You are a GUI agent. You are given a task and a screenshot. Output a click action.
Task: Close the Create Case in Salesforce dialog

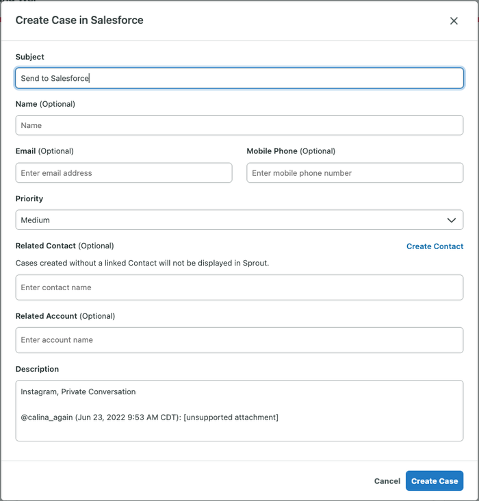tap(454, 21)
